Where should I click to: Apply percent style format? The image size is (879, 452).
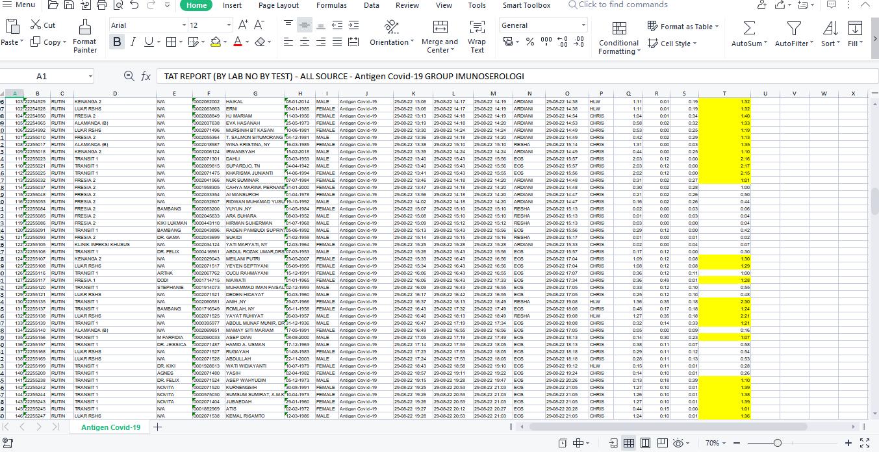tap(530, 42)
